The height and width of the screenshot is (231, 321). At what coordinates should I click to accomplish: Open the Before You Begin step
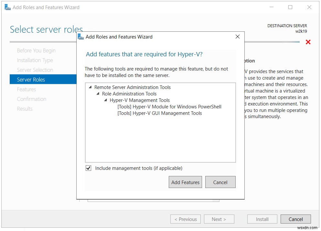(36, 50)
